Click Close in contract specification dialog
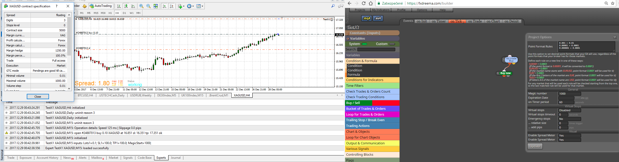 pyautogui.click(x=38, y=97)
